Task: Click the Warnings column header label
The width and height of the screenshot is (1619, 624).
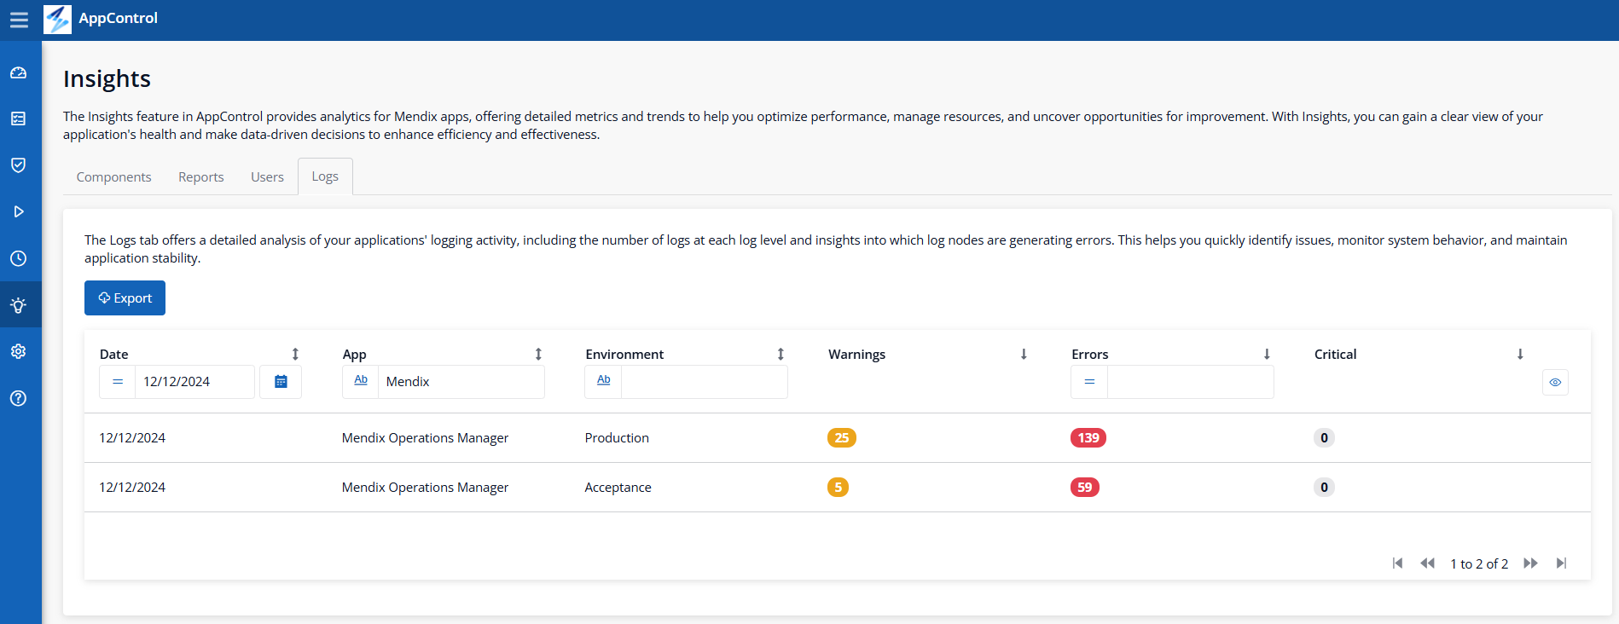Action: pos(856,355)
